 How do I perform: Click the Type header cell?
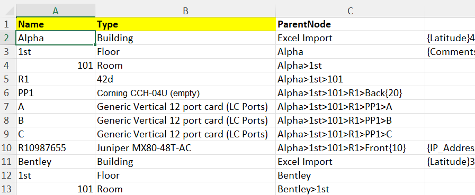(185, 24)
